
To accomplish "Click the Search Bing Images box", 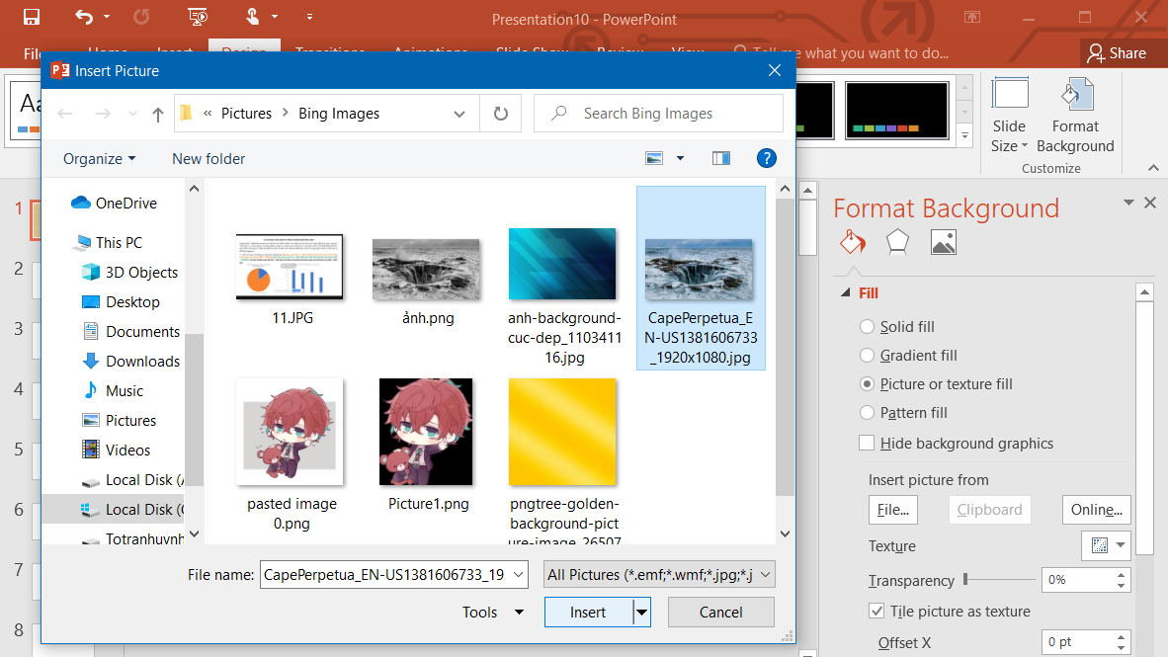I will click(x=658, y=114).
